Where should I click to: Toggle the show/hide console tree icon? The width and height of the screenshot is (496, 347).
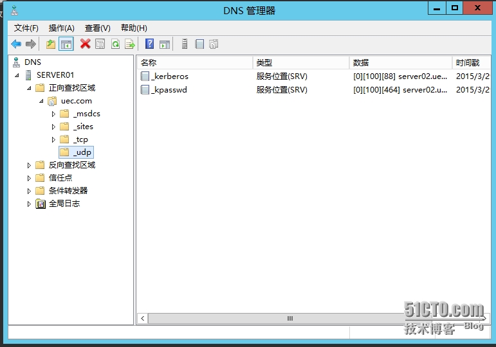pos(66,44)
